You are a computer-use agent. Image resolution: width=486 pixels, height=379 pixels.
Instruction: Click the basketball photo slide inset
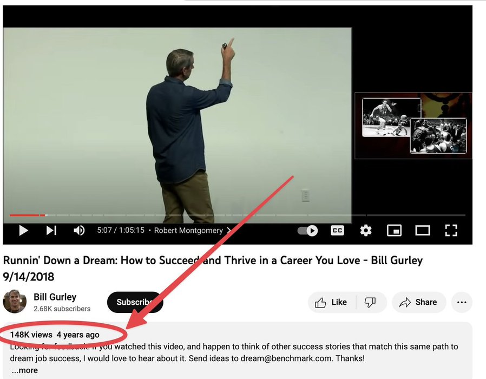413,126
